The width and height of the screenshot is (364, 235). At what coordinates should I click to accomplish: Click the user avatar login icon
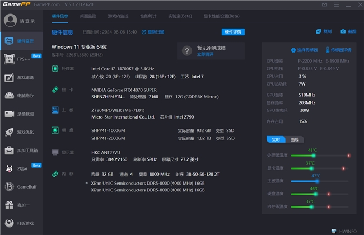click(10, 20)
